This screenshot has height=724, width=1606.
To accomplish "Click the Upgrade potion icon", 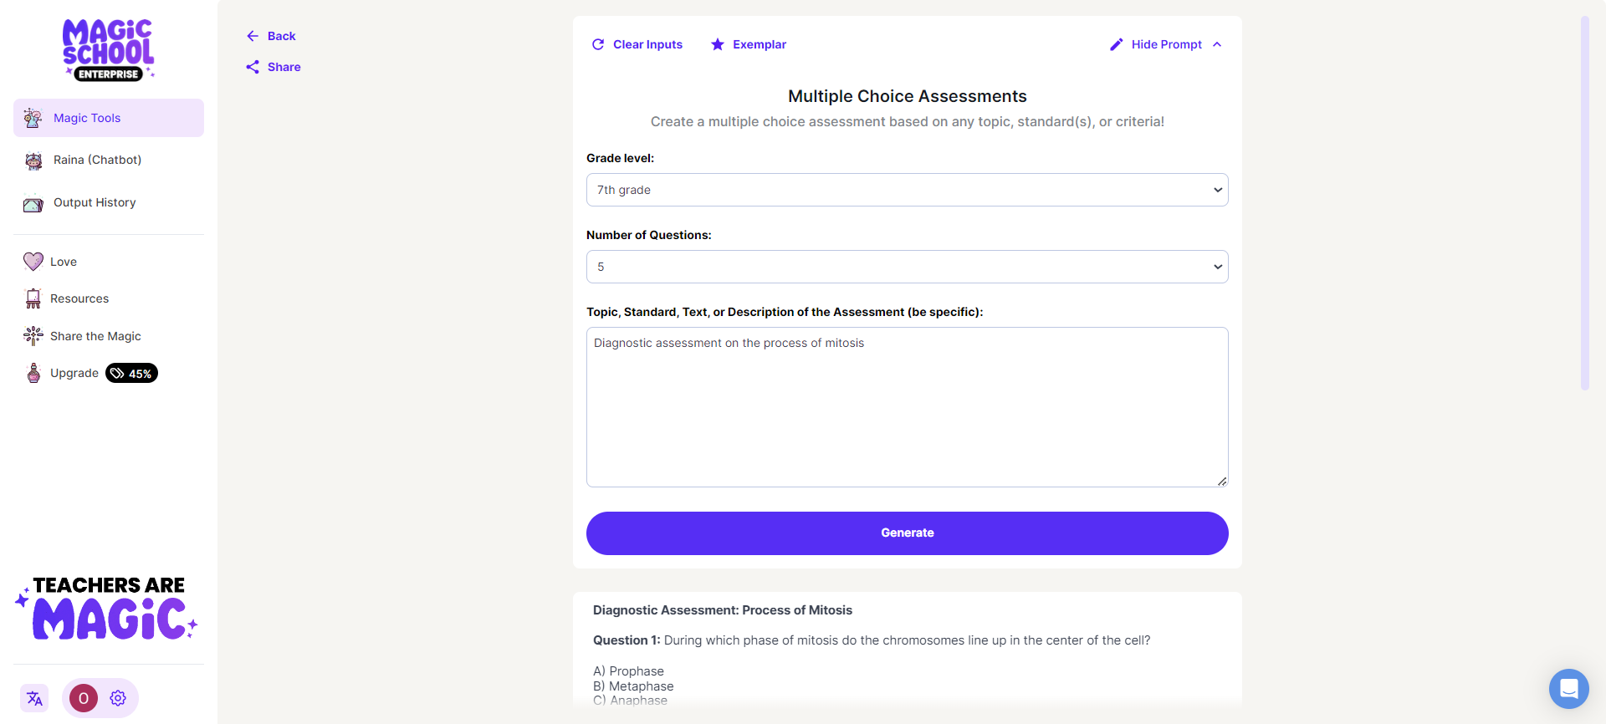I will 33,373.
